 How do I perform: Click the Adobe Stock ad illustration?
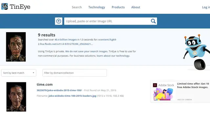[x=163, y=94]
